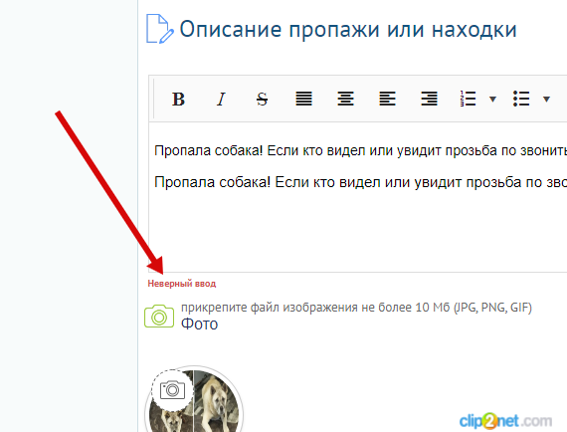The image size is (567, 432).
Task: Align description text to the left
Action: [x=387, y=99]
